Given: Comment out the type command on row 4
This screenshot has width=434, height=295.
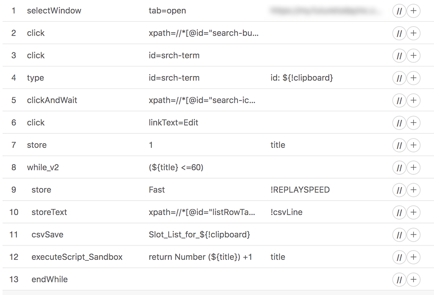Looking at the screenshot, I should click(399, 78).
